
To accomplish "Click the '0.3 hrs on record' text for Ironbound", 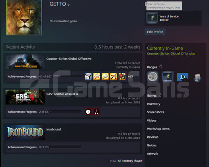I will click(x=129, y=134).
